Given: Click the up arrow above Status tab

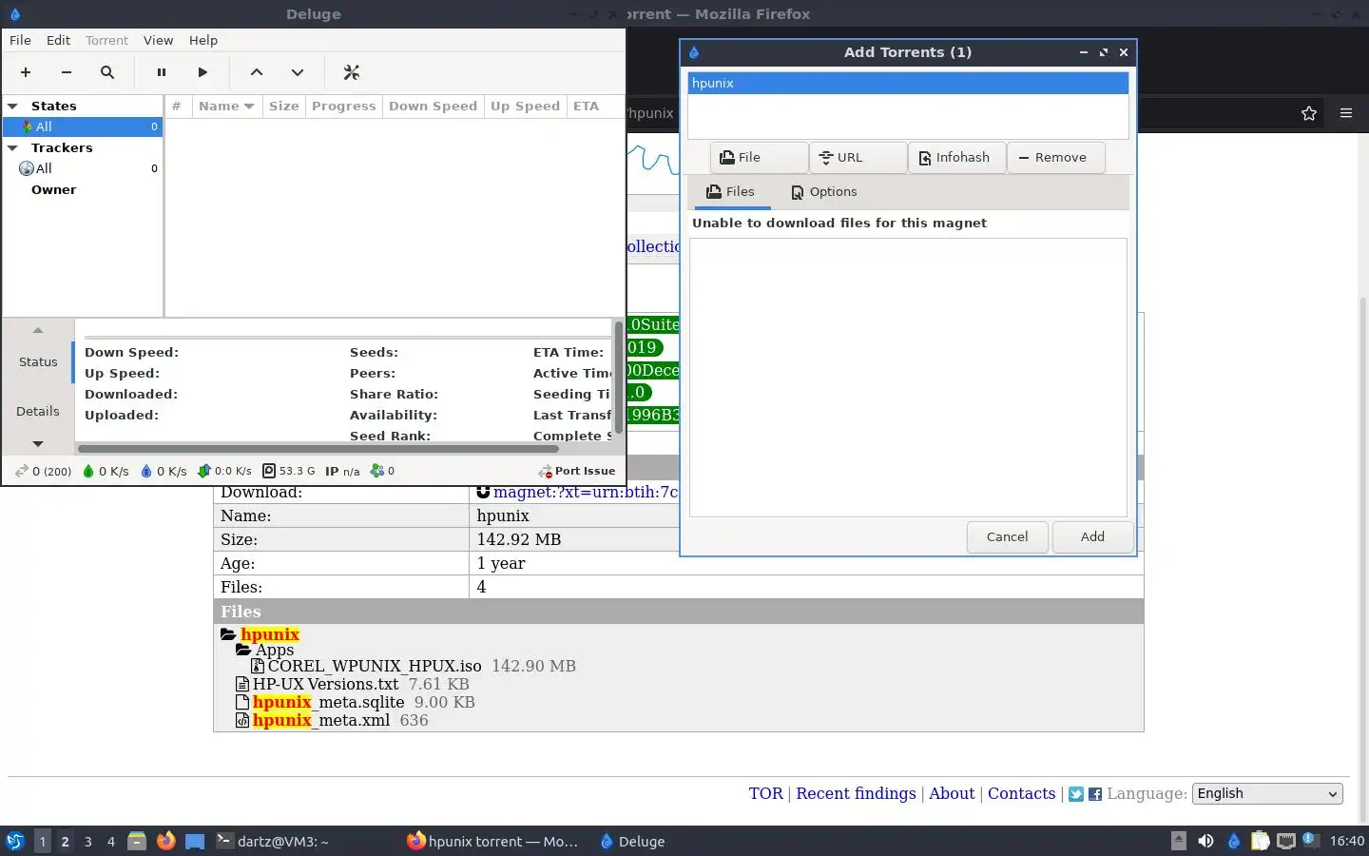Looking at the screenshot, I should [38, 330].
